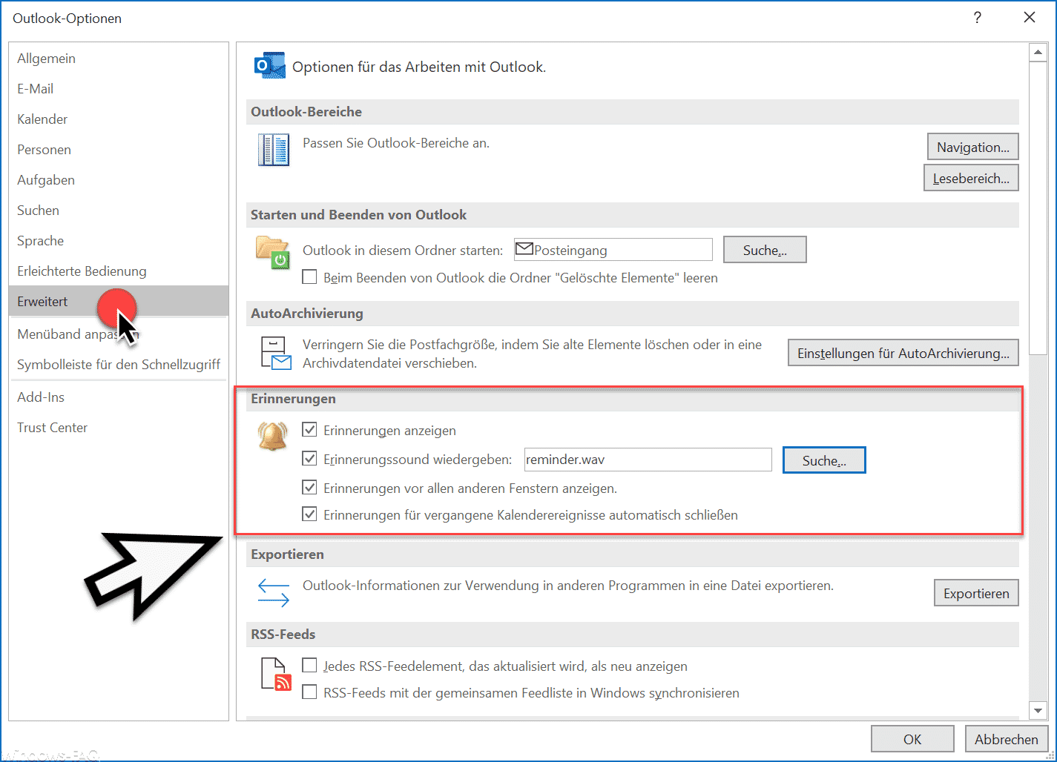Cancel with the Abbrechen button
The height and width of the screenshot is (762, 1057).
pyautogui.click(x=1006, y=739)
